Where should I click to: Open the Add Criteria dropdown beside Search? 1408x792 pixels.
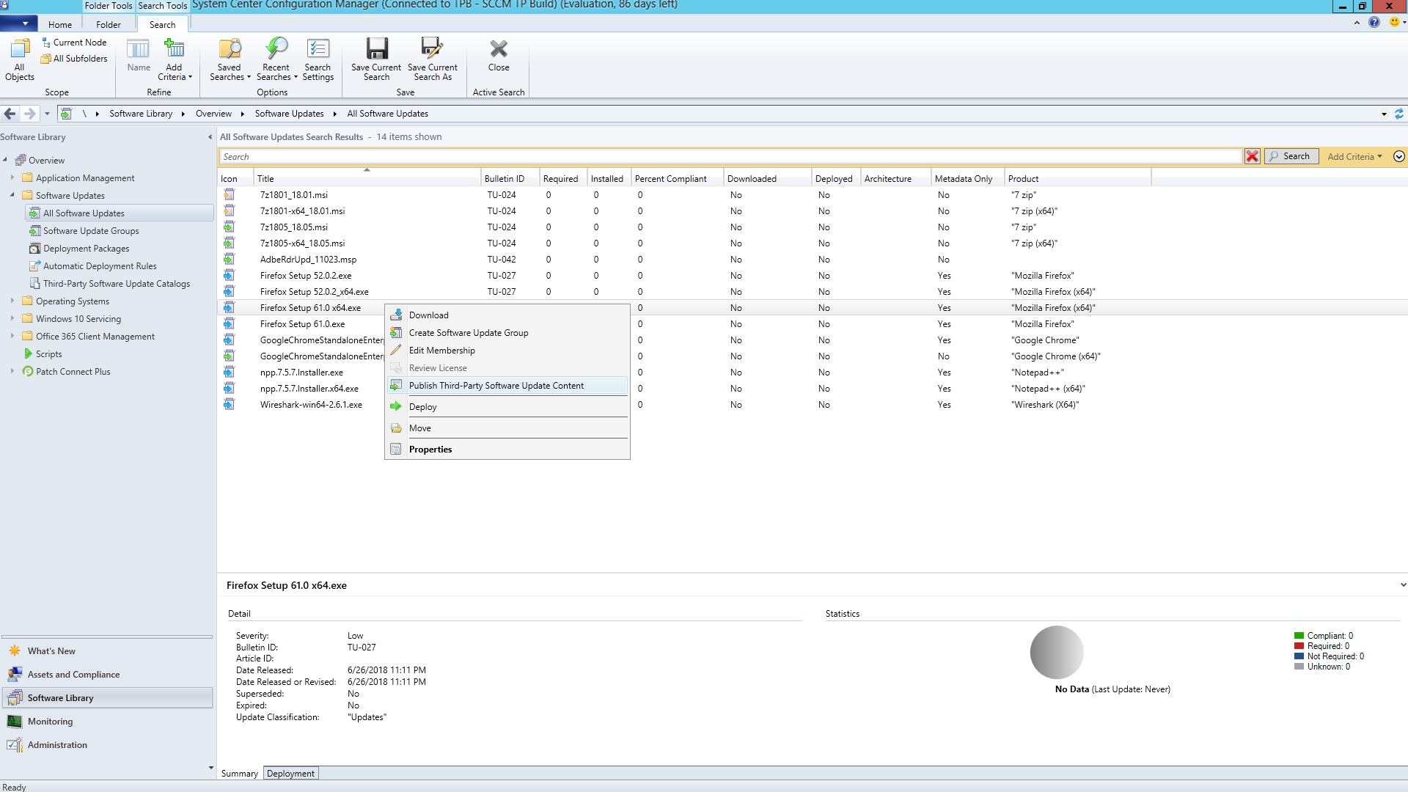coord(1354,156)
